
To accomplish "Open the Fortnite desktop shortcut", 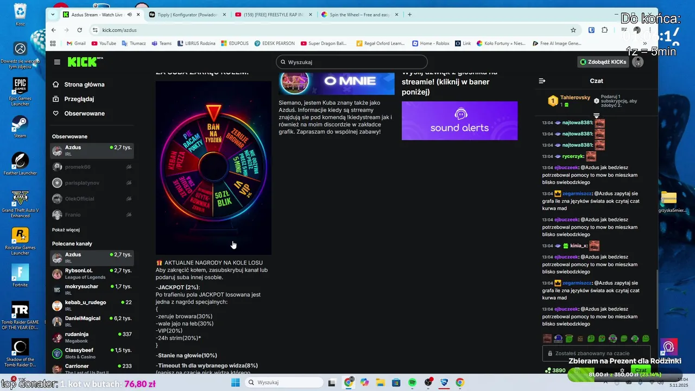I will click(20, 275).
